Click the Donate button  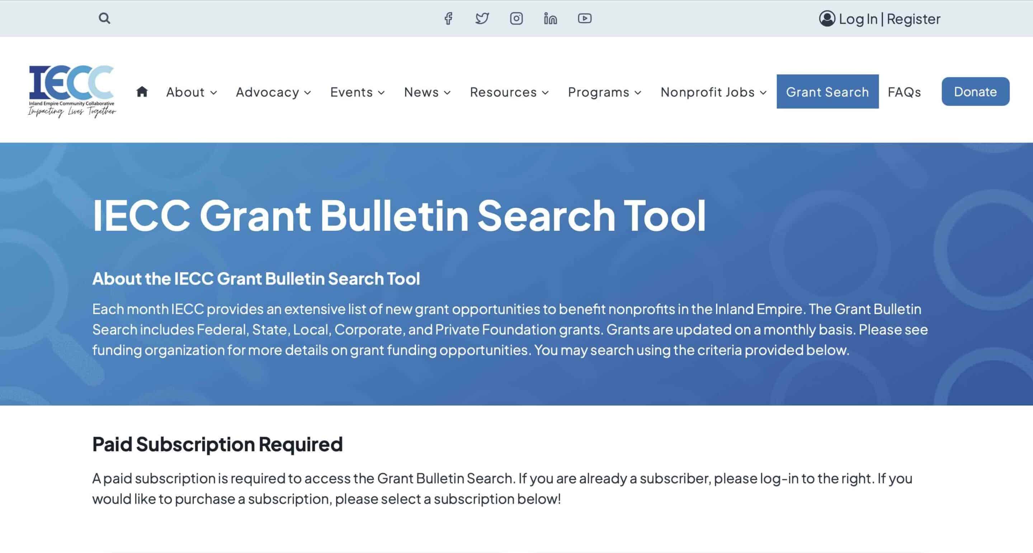[x=975, y=91]
